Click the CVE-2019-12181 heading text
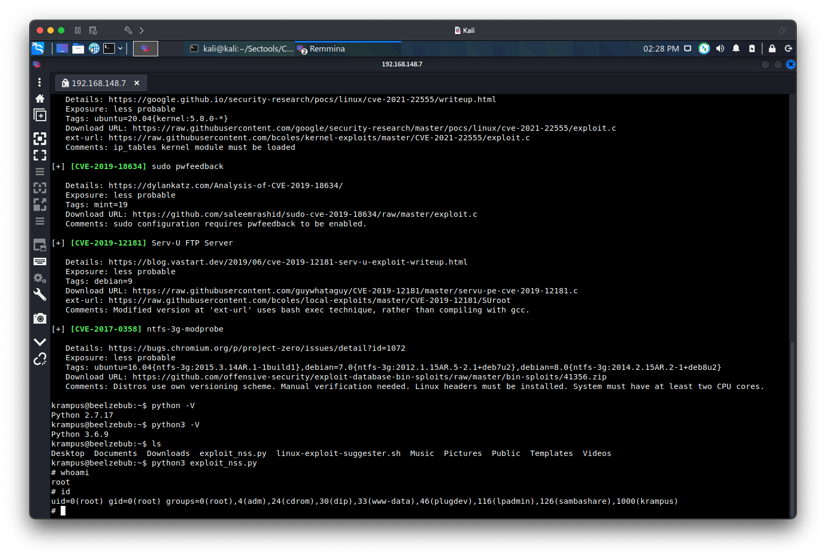This screenshot has width=826, height=558. click(x=109, y=243)
